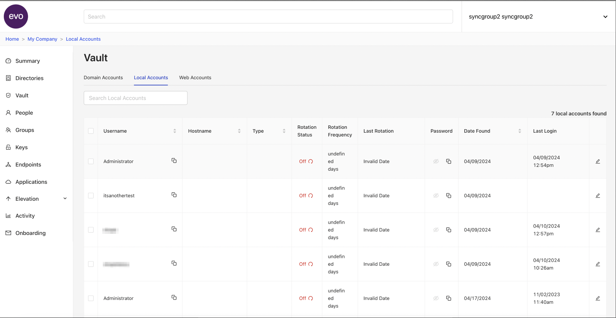Open Activity in the sidebar
The width and height of the screenshot is (616, 318).
tap(25, 216)
